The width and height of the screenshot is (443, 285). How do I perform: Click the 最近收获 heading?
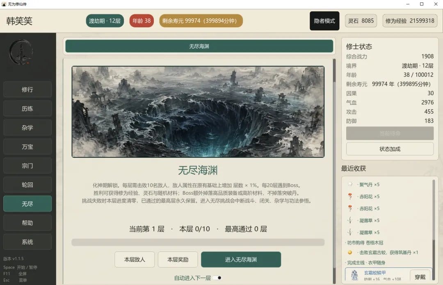coord(354,168)
